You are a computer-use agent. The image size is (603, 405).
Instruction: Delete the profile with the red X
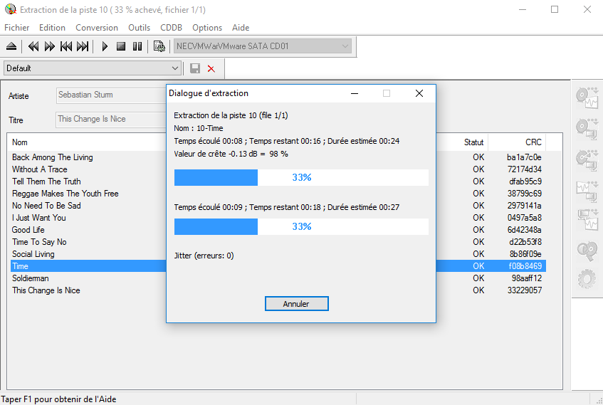211,68
